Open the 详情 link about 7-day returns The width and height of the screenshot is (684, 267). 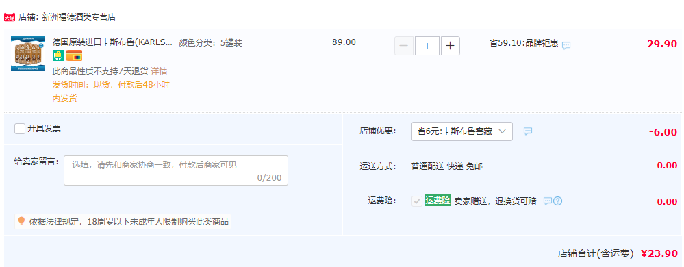tap(160, 71)
